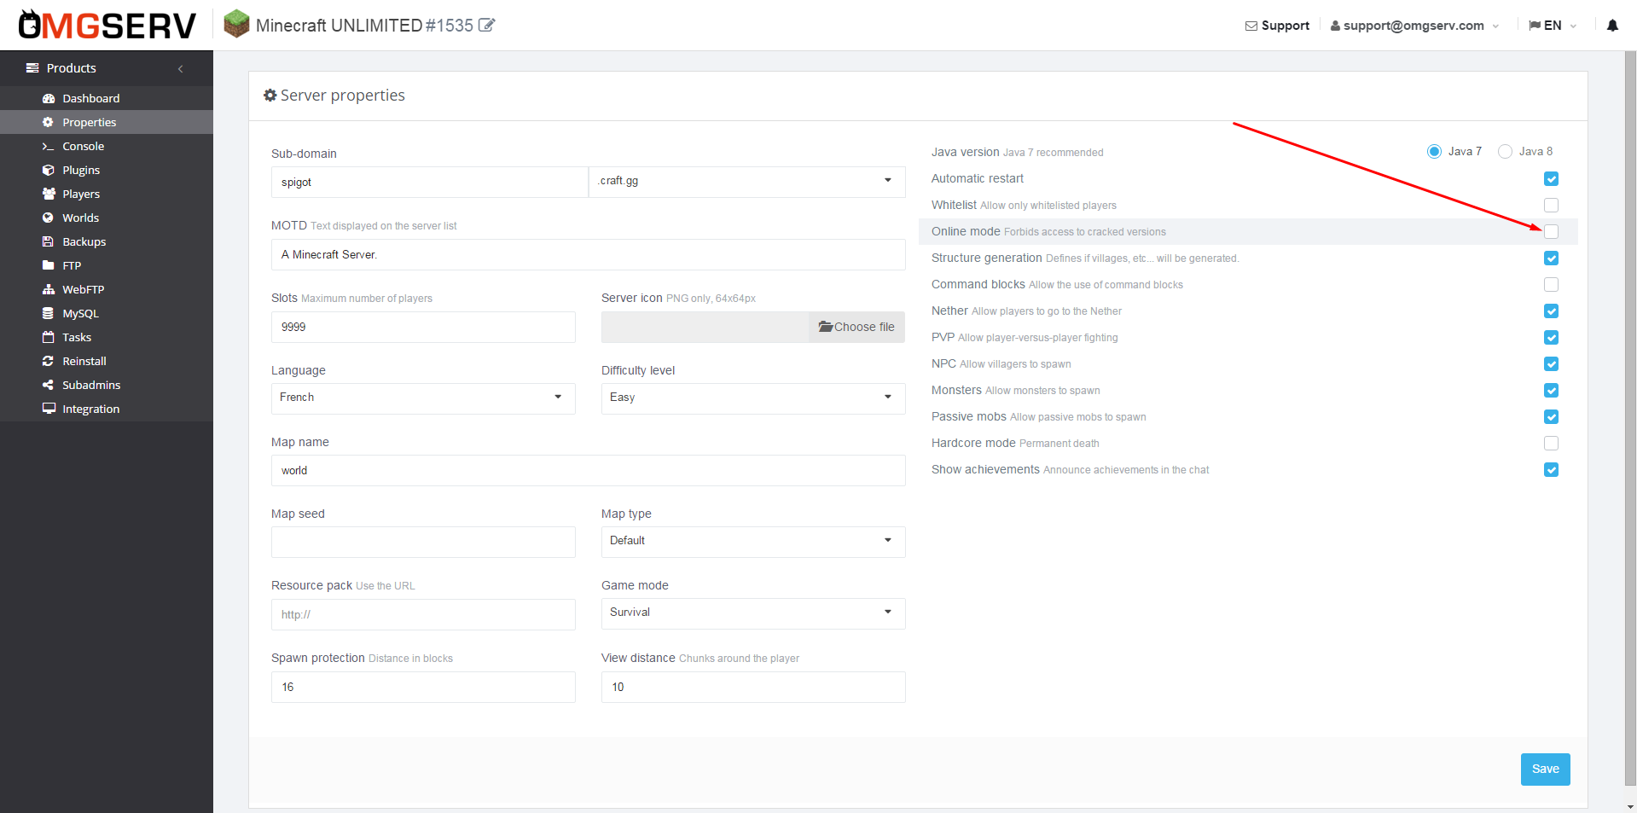Click the Reinstall refresh icon
The width and height of the screenshot is (1637, 813).
[49, 361]
